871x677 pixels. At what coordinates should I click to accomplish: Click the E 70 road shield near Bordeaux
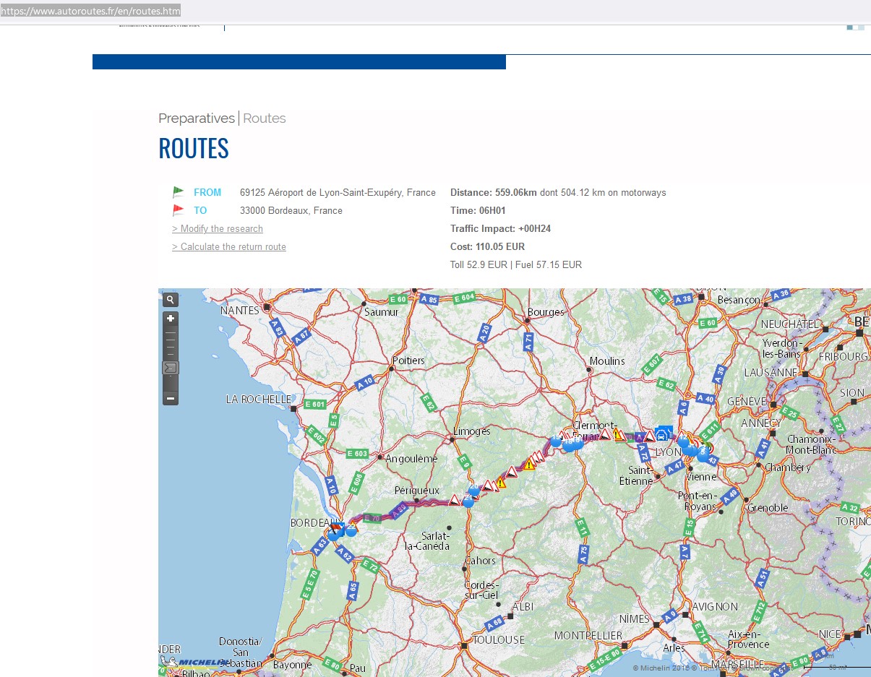(x=372, y=518)
